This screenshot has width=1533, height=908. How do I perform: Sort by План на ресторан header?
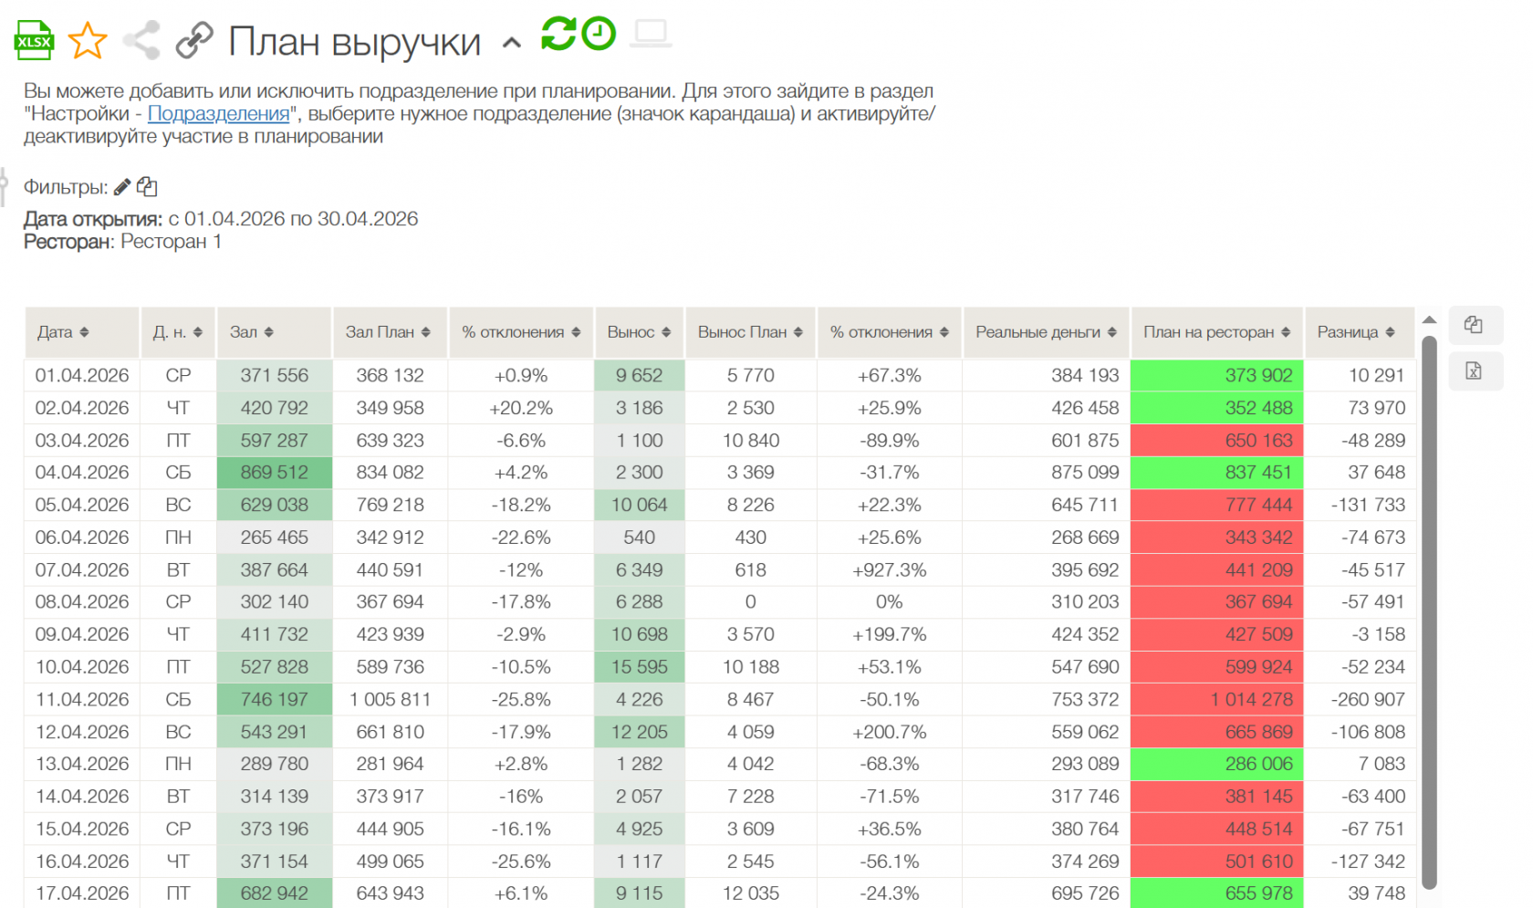(1217, 332)
